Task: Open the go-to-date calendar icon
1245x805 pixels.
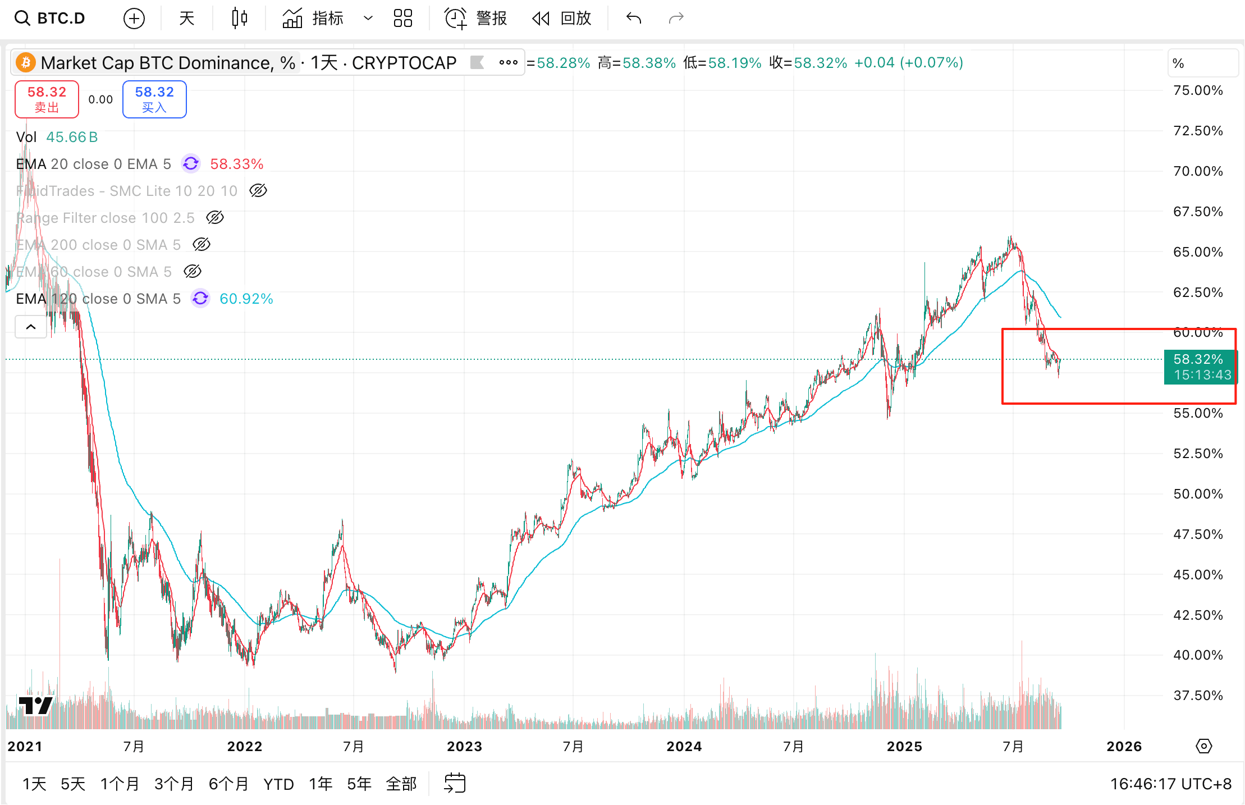Action: 455,783
